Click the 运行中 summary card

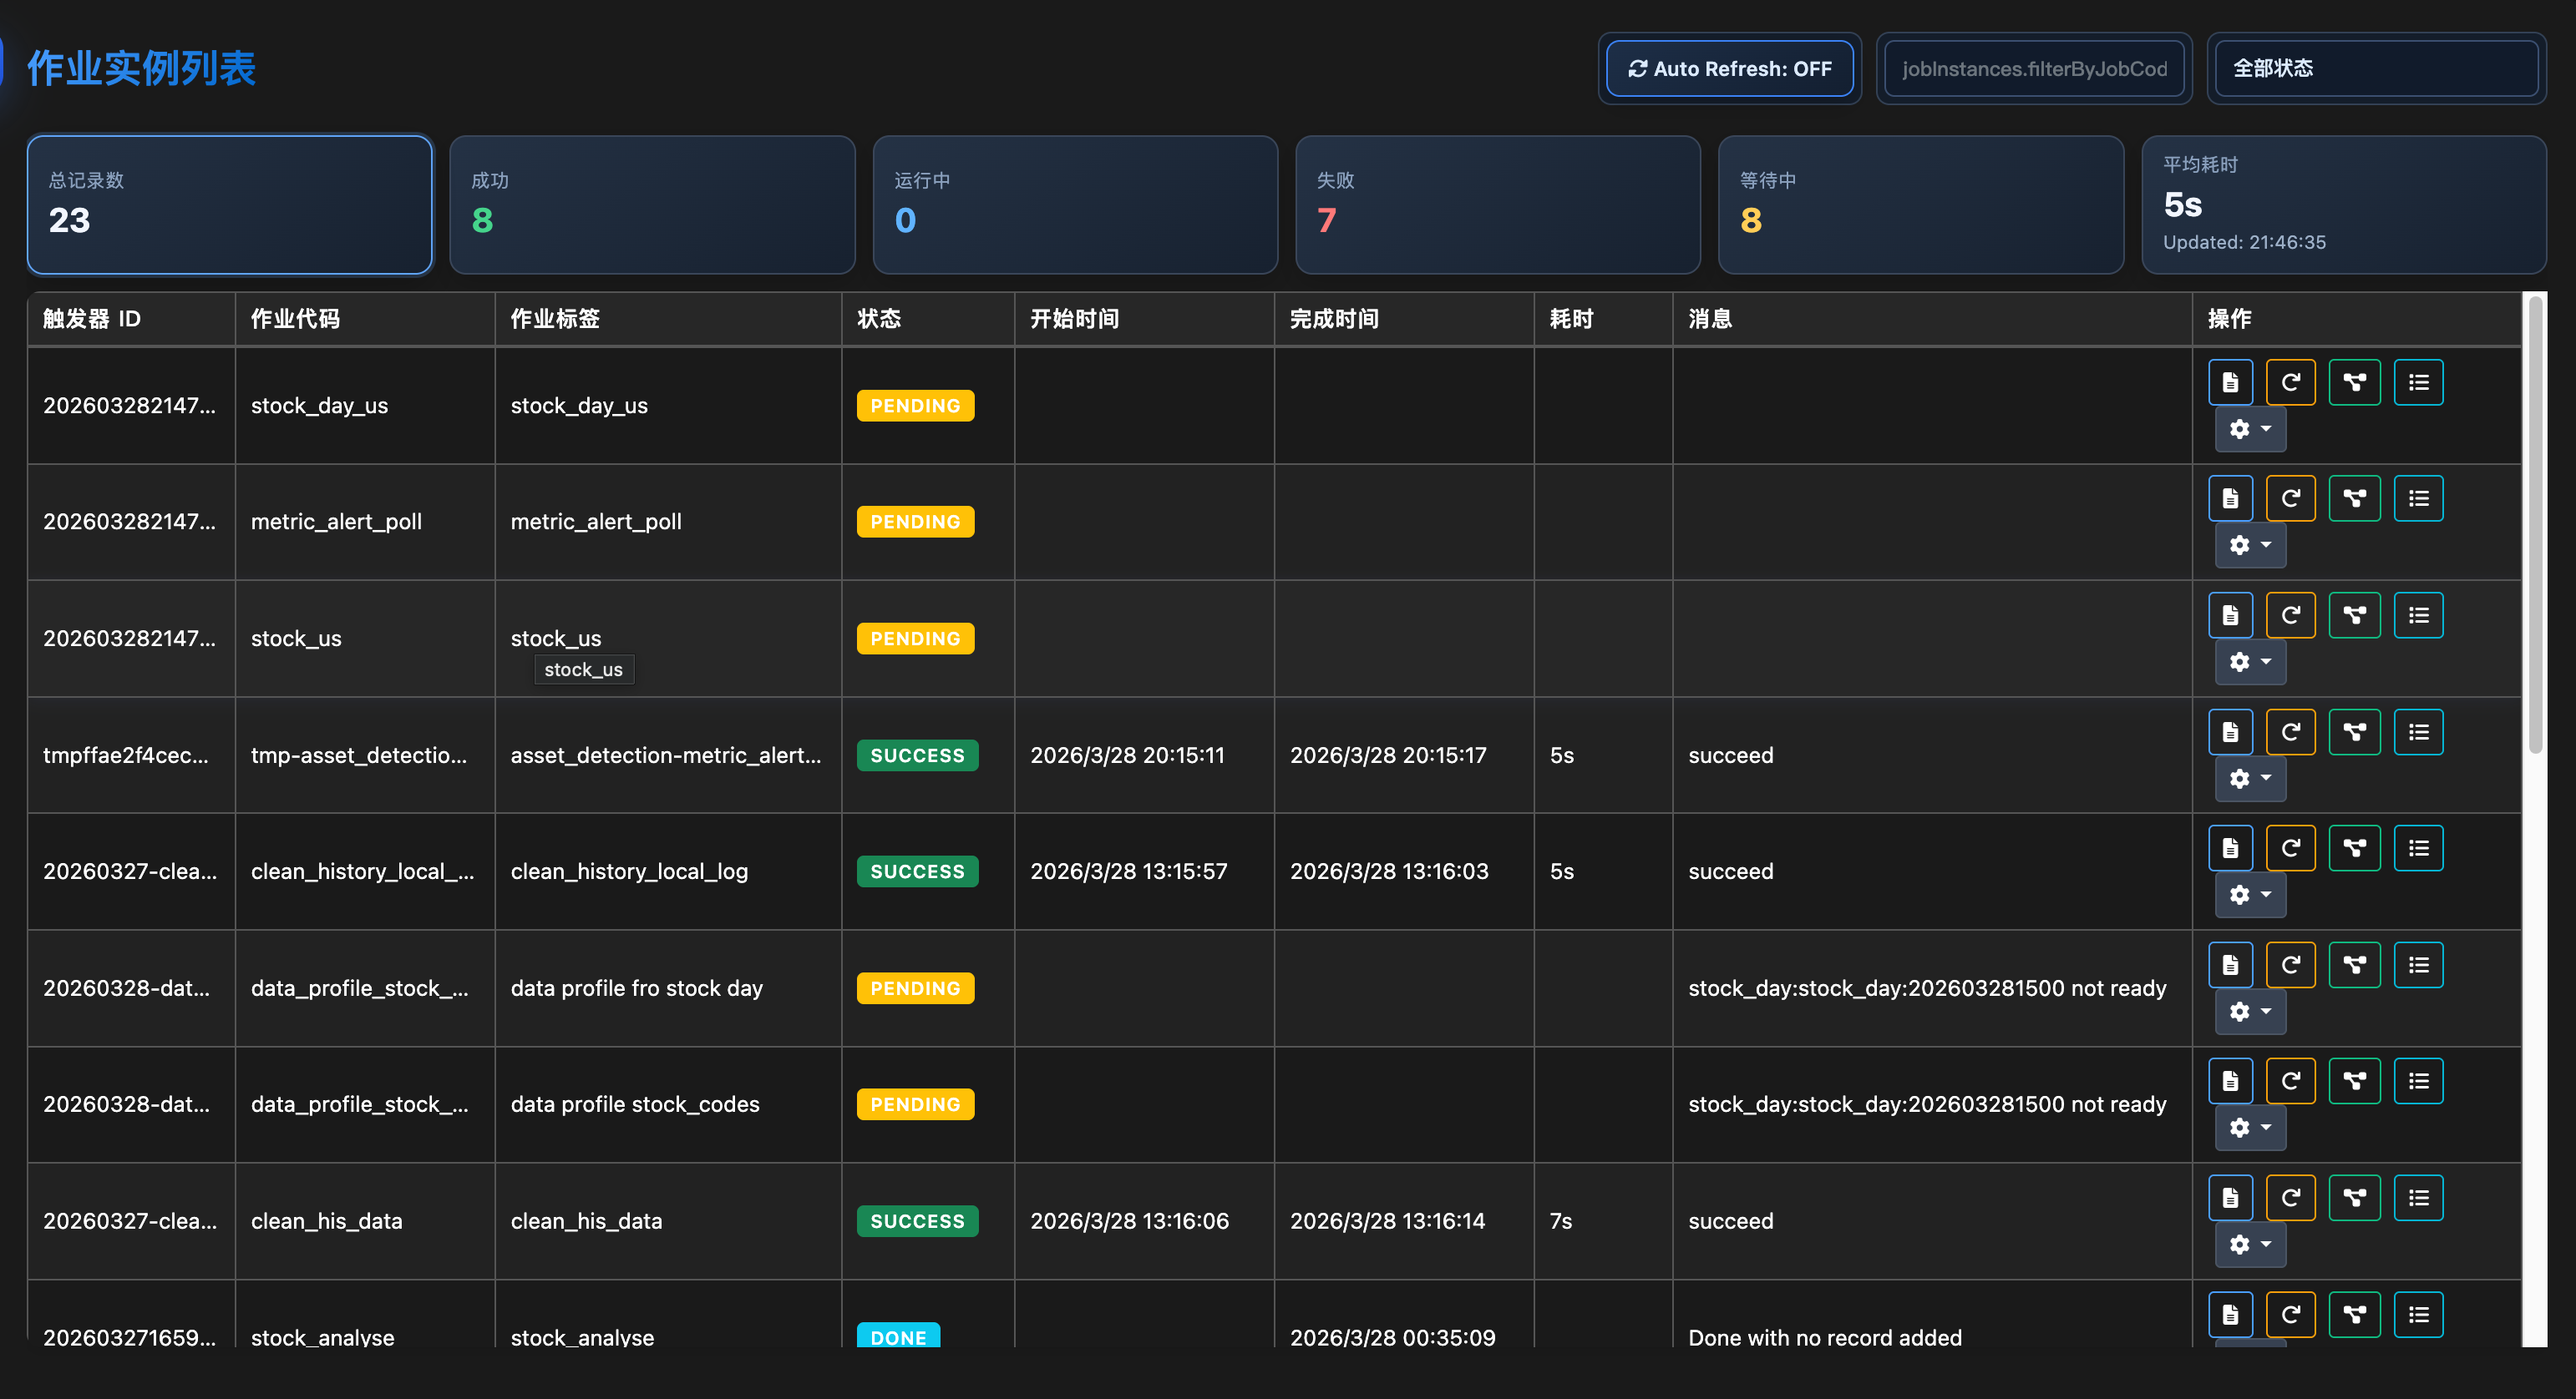pyautogui.click(x=1075, y=205)
